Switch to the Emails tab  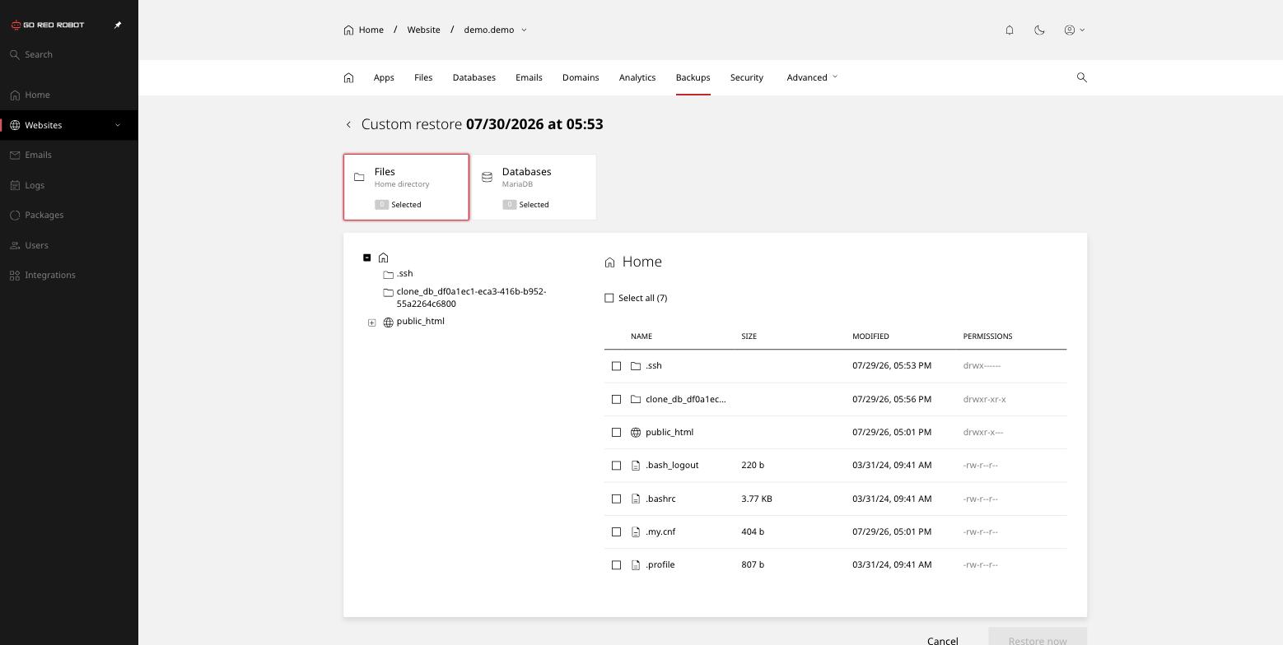[529, 77]
